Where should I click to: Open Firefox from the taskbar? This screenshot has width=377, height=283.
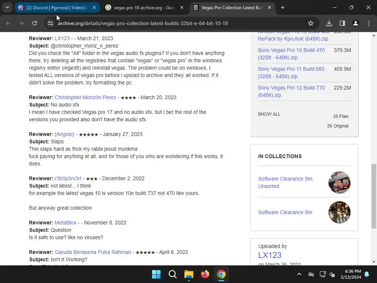[x=205, y=274]
